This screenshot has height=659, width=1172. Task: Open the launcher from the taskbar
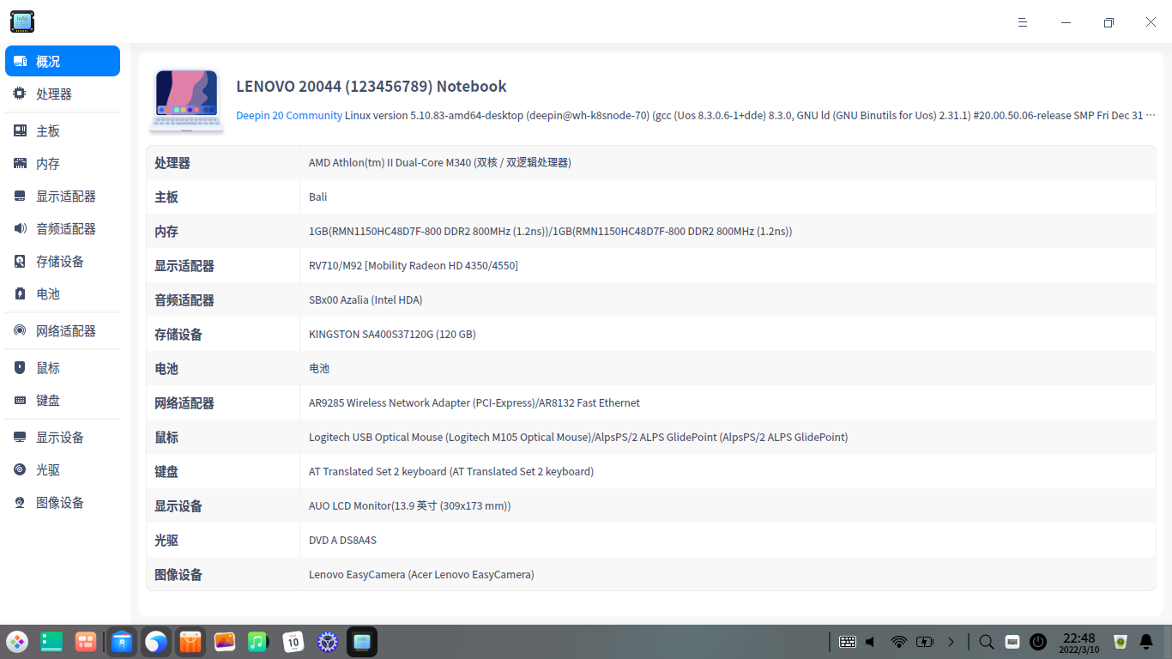pos(17,642)
